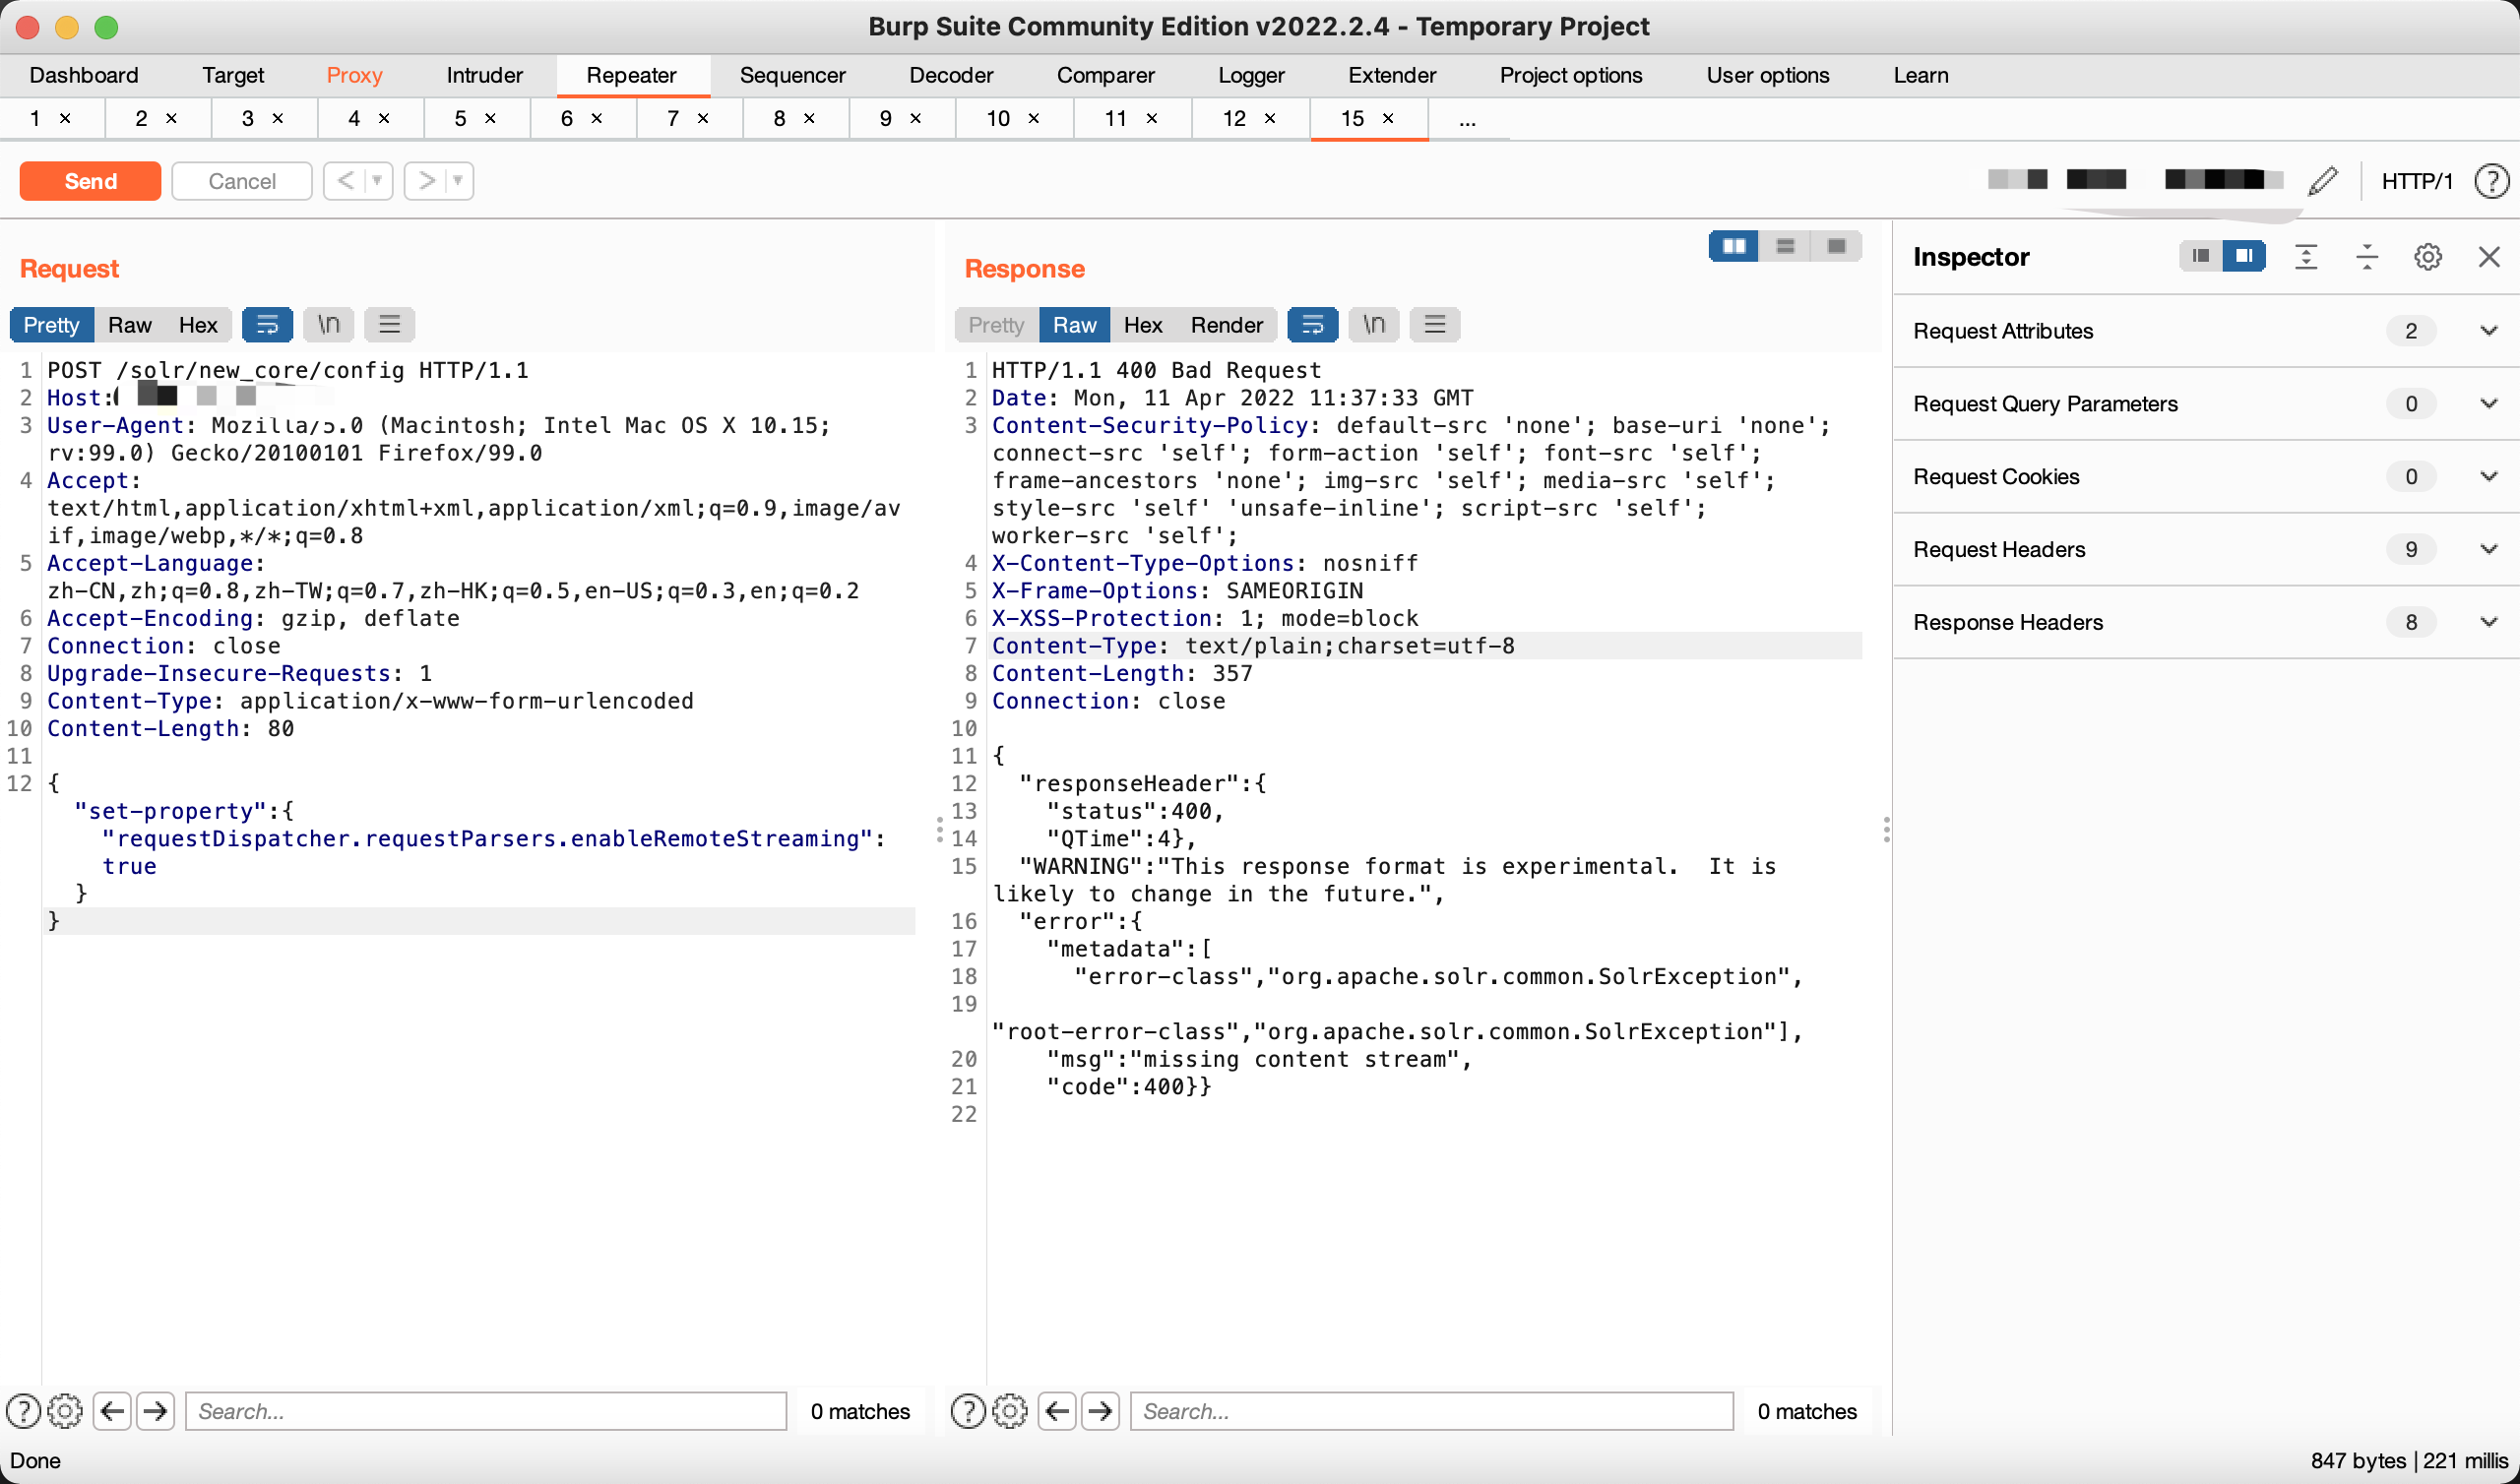This screenshot has height=1484, width=2520.
Task: Enable Pretty formatting for the Response
Action: coord(995,324)
